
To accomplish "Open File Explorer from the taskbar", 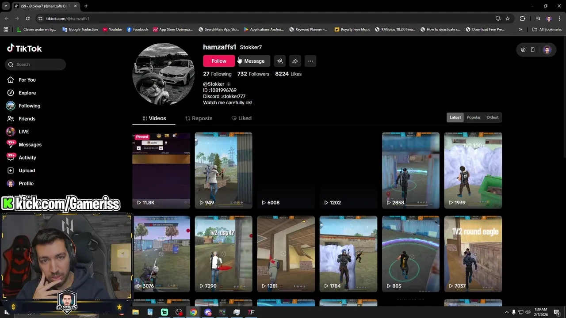I will (135, 312).
